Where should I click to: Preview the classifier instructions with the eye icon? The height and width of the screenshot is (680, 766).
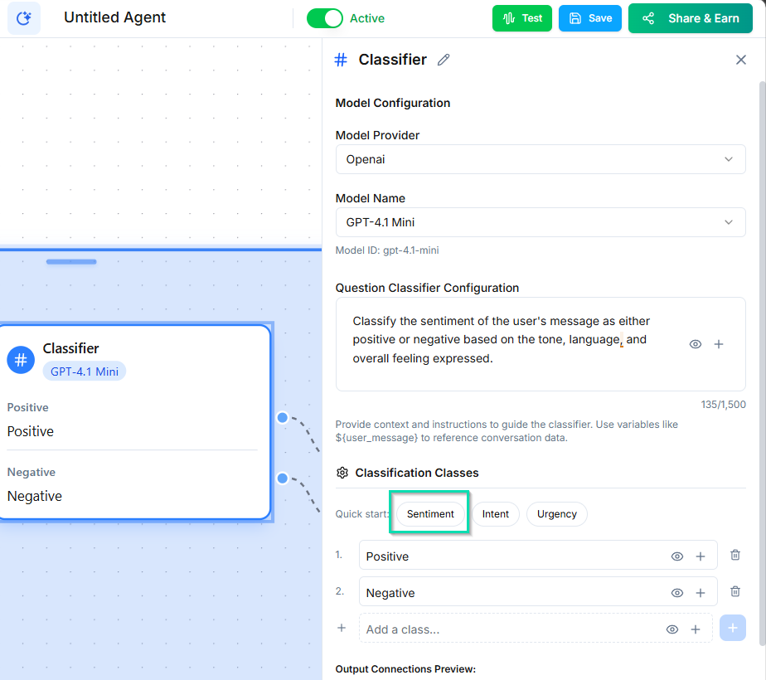pos(695,343)
